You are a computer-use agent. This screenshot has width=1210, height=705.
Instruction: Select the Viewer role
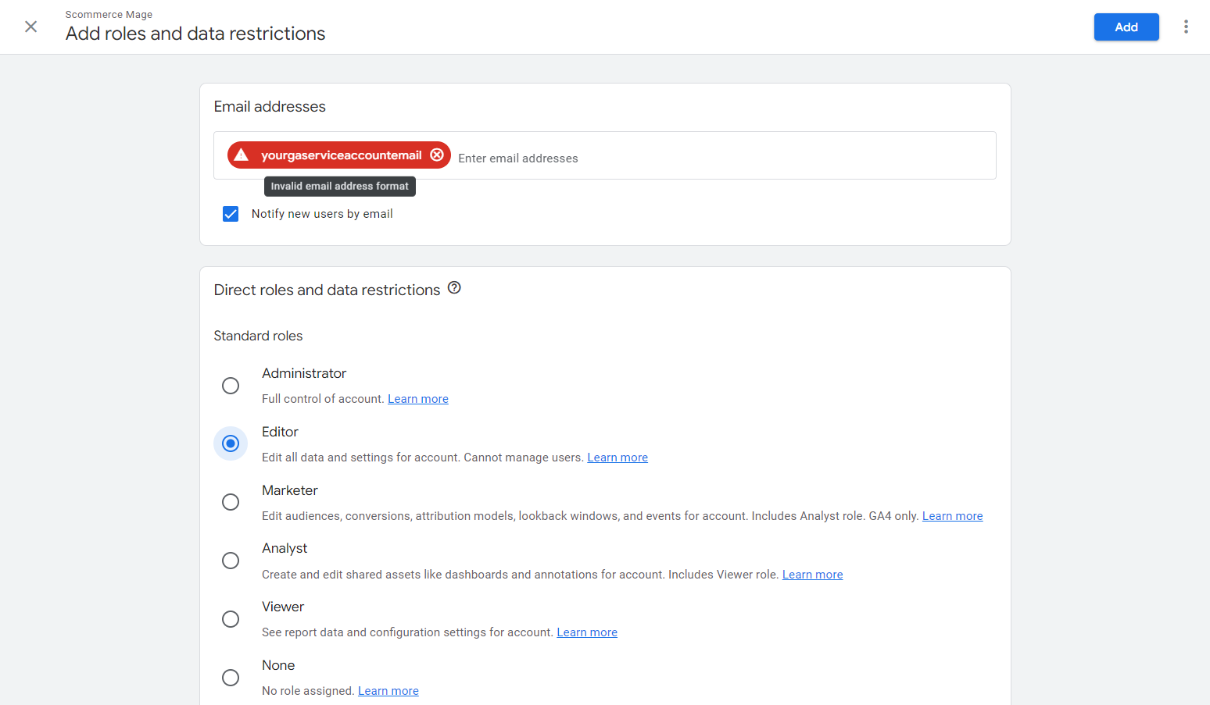231,619
